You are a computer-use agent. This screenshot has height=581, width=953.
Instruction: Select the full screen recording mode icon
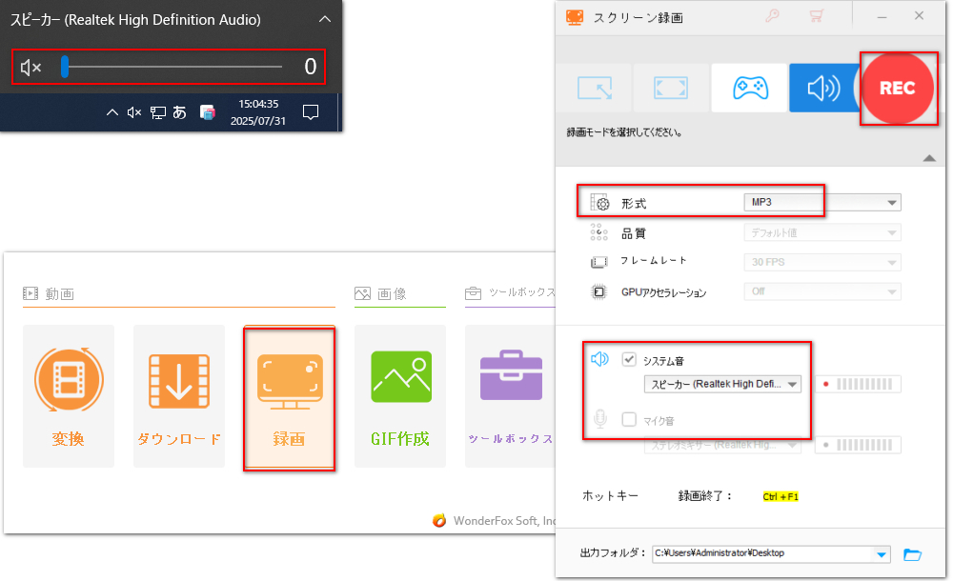click(670, 89)
